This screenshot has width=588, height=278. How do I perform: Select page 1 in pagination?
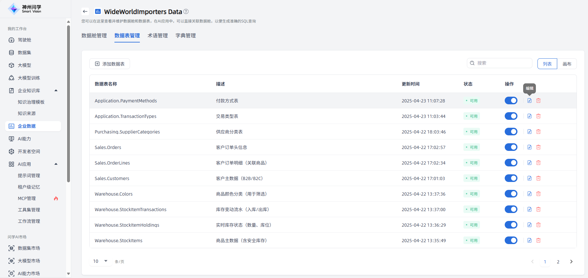(545, 262)
